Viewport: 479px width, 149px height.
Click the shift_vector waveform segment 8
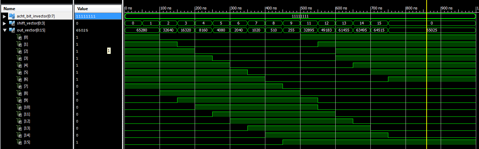(x=274, y=23)
